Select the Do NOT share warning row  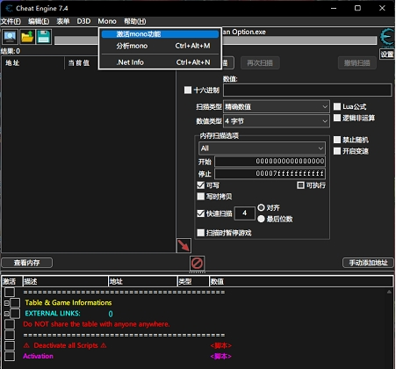97,324
